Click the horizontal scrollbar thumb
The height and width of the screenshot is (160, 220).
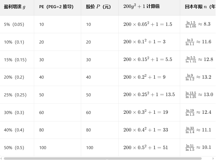tap(102, 158)
